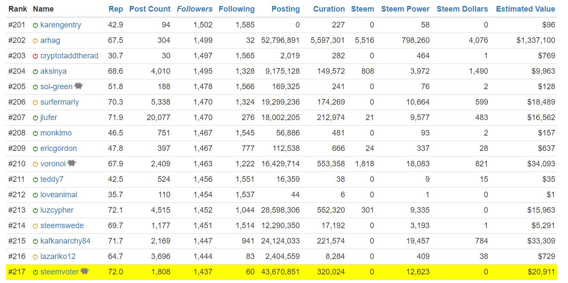Sort table by Rep column header

coord(116,9)
